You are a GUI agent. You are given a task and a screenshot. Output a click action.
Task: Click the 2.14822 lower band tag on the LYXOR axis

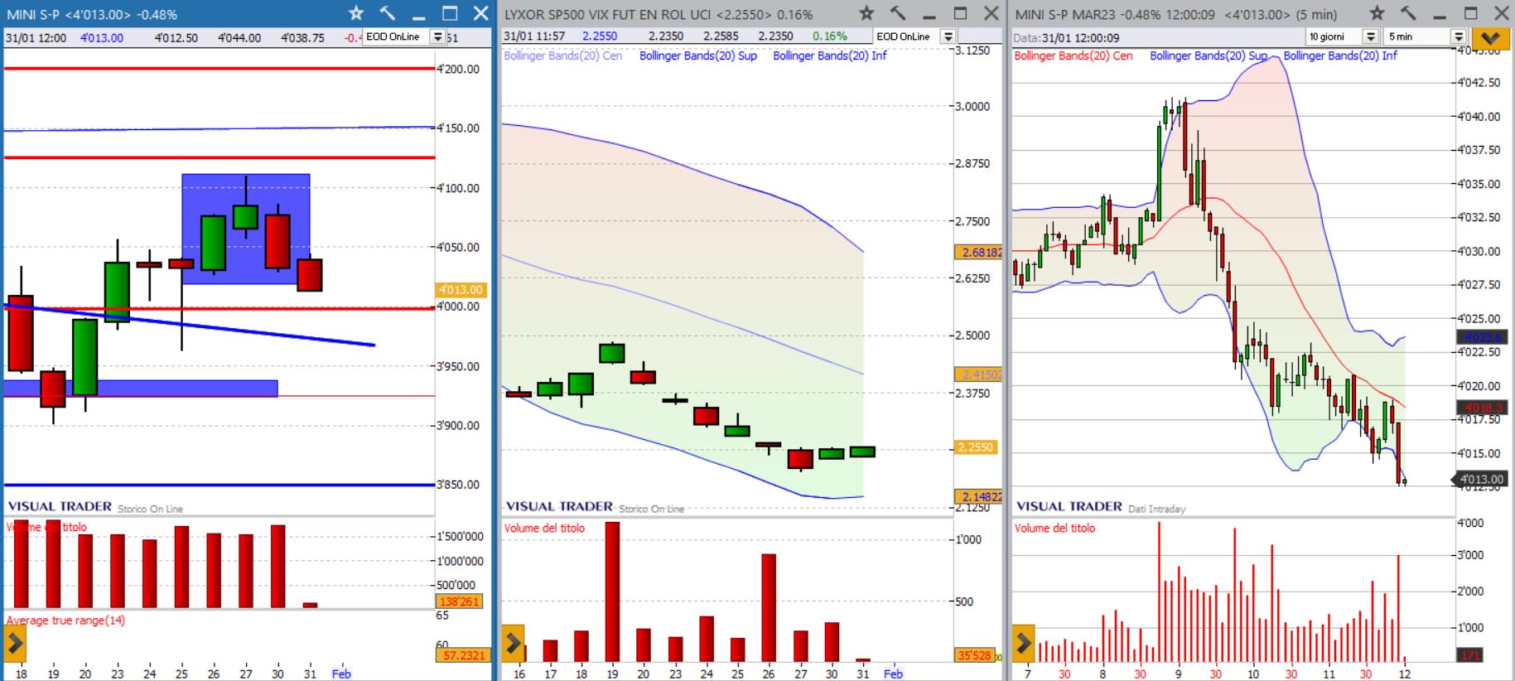979,497
